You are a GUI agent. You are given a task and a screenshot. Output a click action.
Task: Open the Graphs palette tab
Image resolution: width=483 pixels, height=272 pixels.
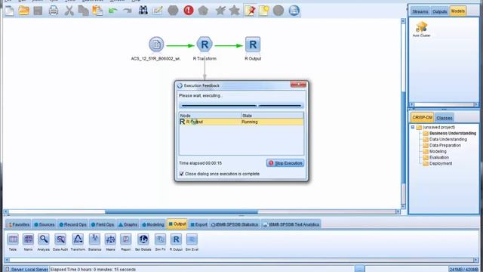(128, 224)
